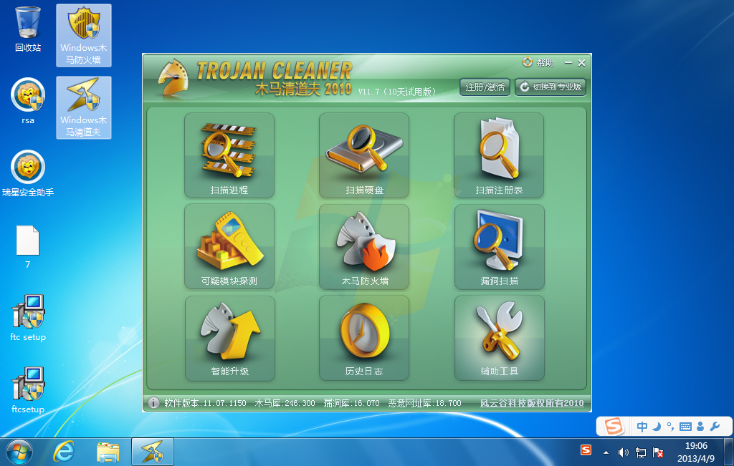
Task: Select the ftc setup installer icon
Action: tap(28, 318)
